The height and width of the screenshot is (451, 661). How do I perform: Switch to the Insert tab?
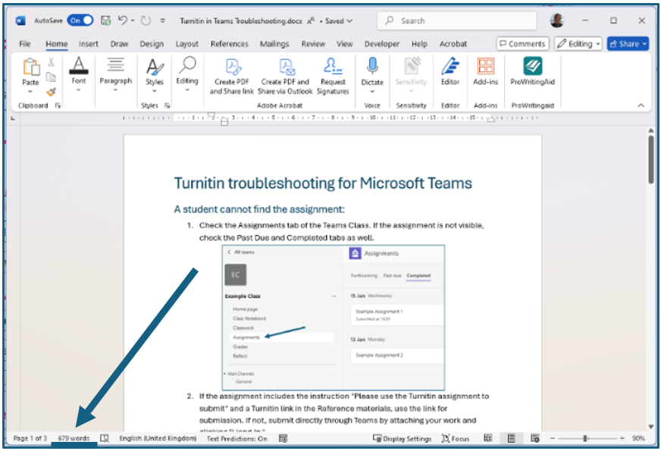pos(89,44)
